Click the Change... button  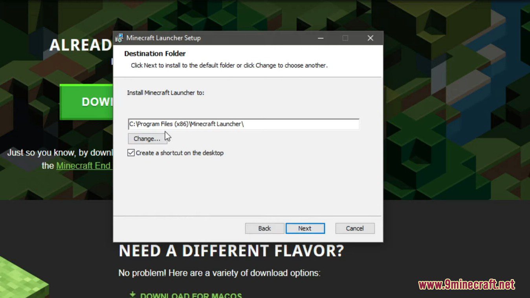point(147,139)
